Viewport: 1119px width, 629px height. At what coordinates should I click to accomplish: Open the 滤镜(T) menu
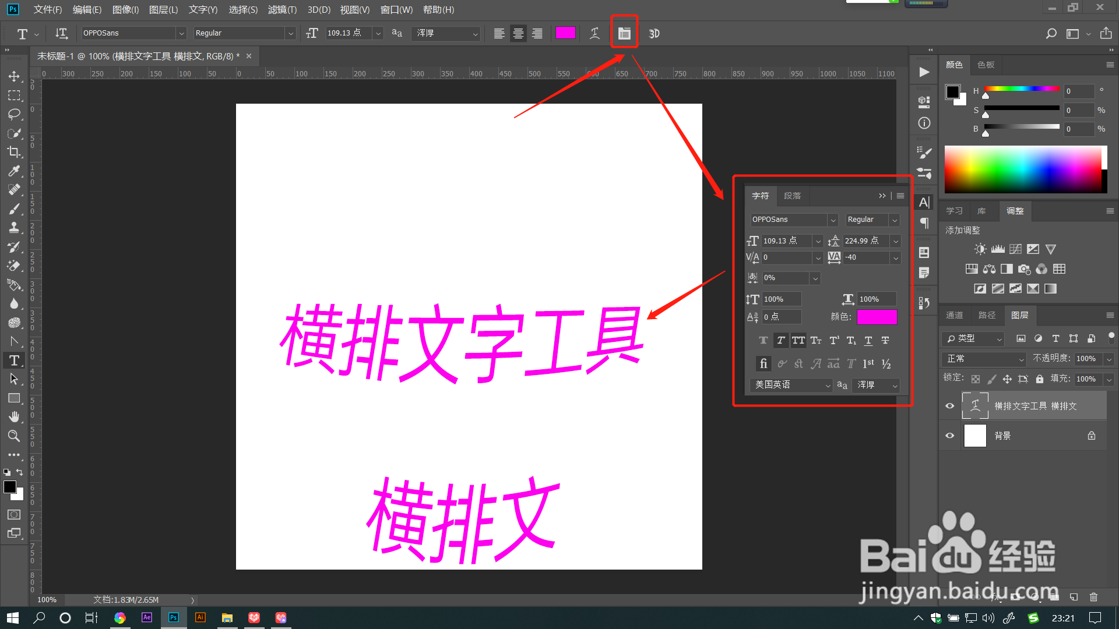pyautogui.click(x=282, y=9)
